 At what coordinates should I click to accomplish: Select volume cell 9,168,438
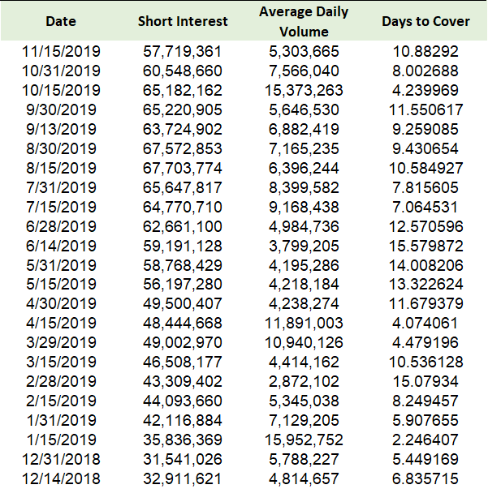pos(304,207)
